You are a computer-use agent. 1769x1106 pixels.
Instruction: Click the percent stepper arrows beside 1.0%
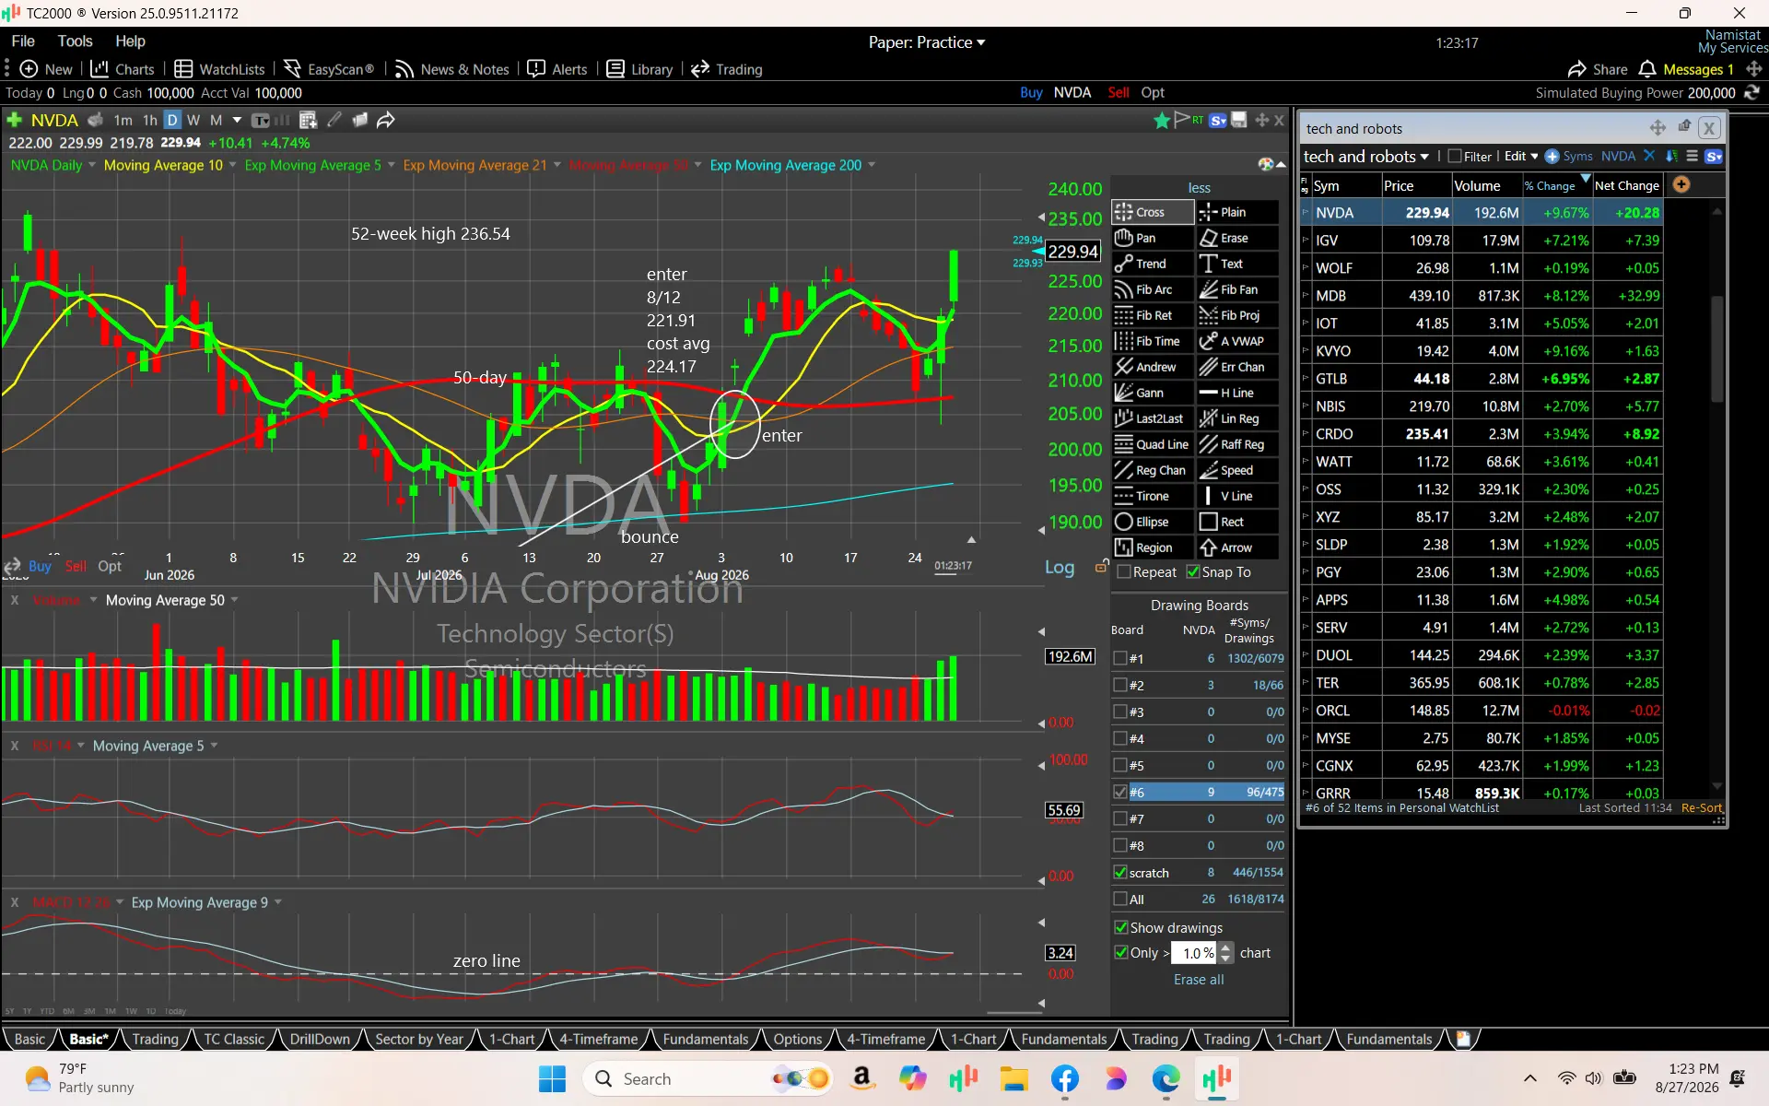pyautogui.click(x=1225, y=953)
